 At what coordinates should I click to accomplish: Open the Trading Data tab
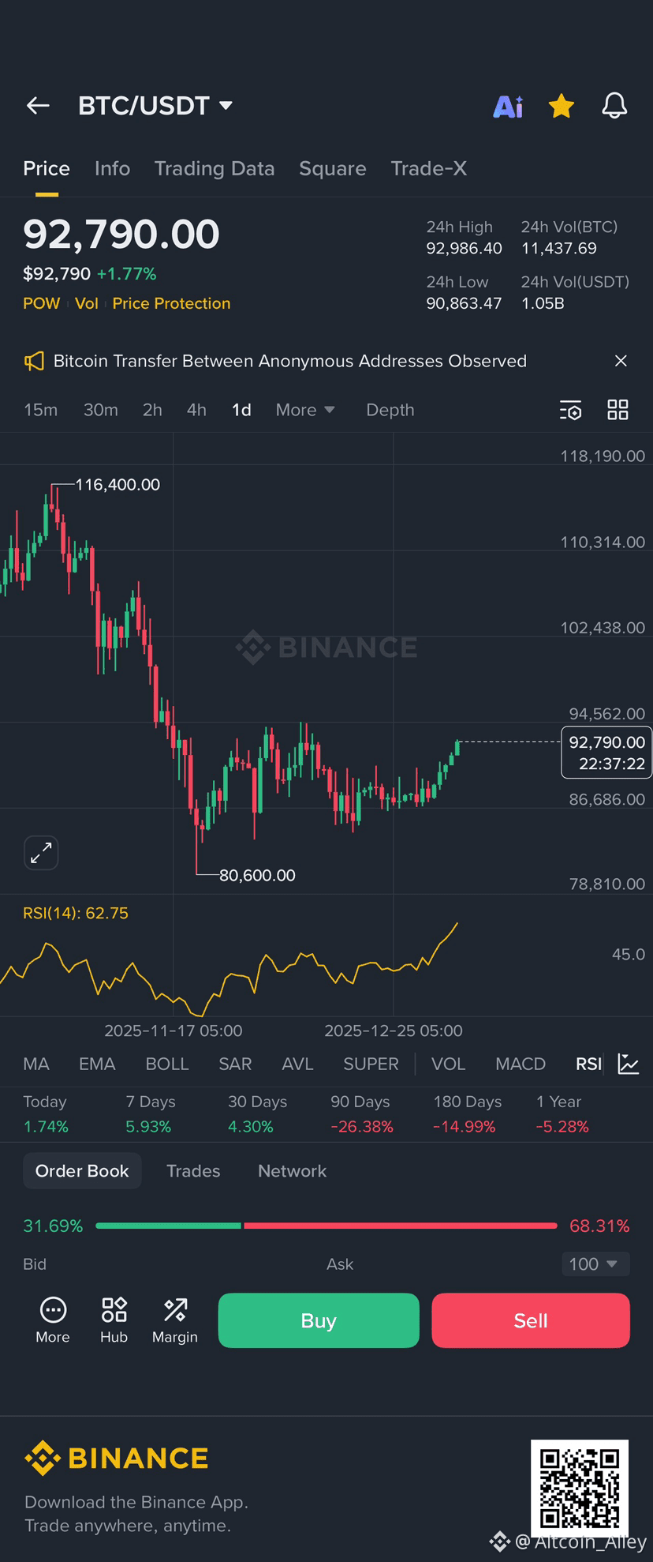(x=215, y=168)
